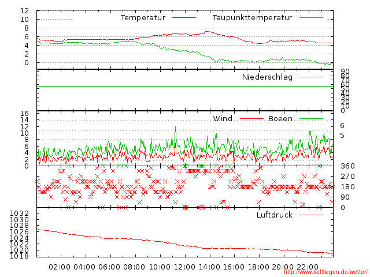The image size is (370, 277).
Task: Click the 12 value on temperature axis
Action: coord(24,10)
